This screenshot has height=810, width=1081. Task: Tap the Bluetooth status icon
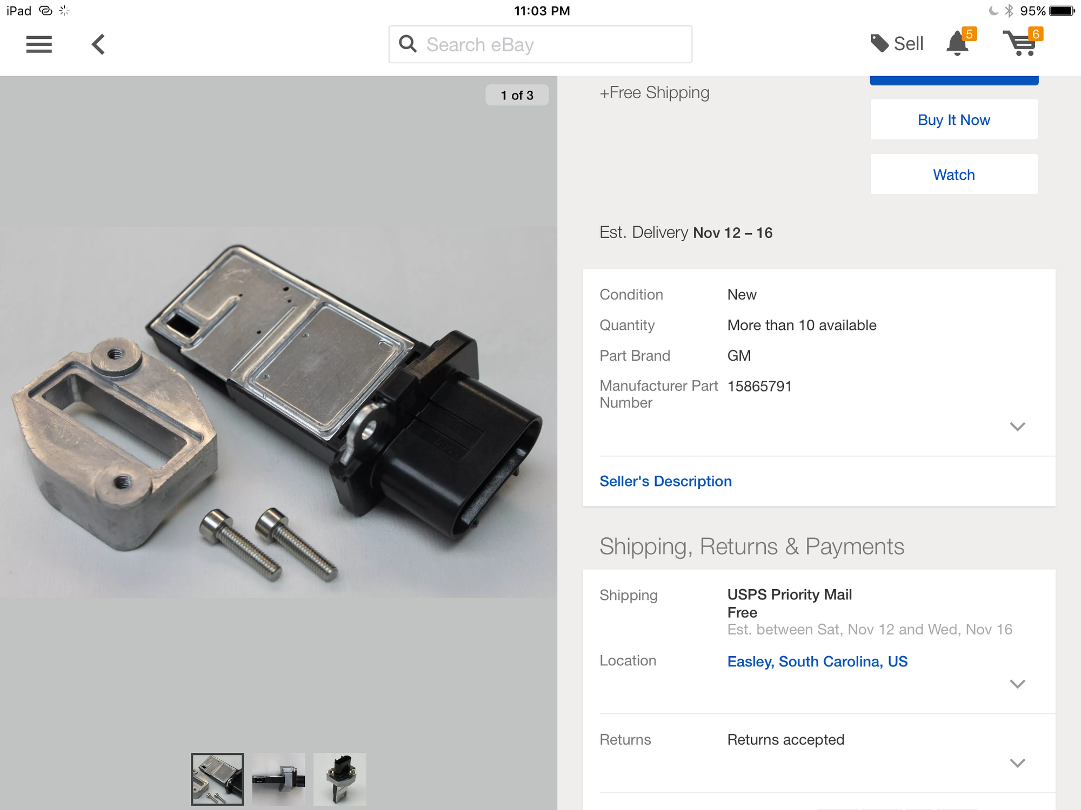pos(1009,11)
